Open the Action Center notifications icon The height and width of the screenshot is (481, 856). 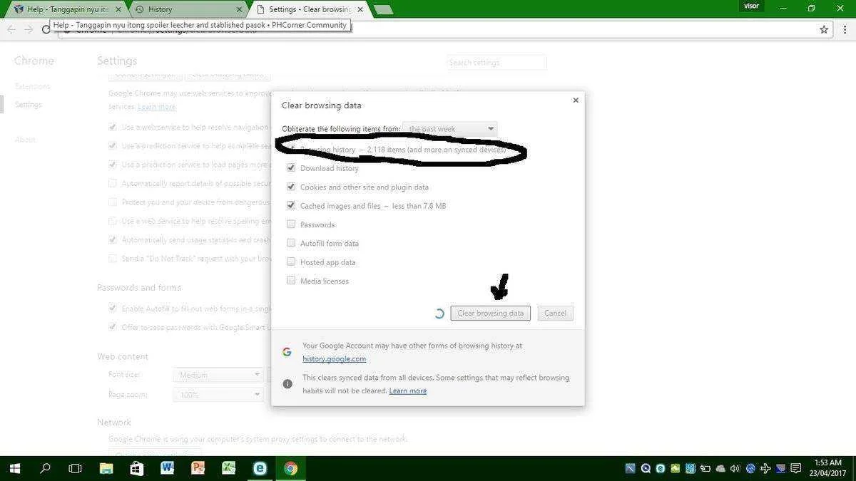click(796, 467)
